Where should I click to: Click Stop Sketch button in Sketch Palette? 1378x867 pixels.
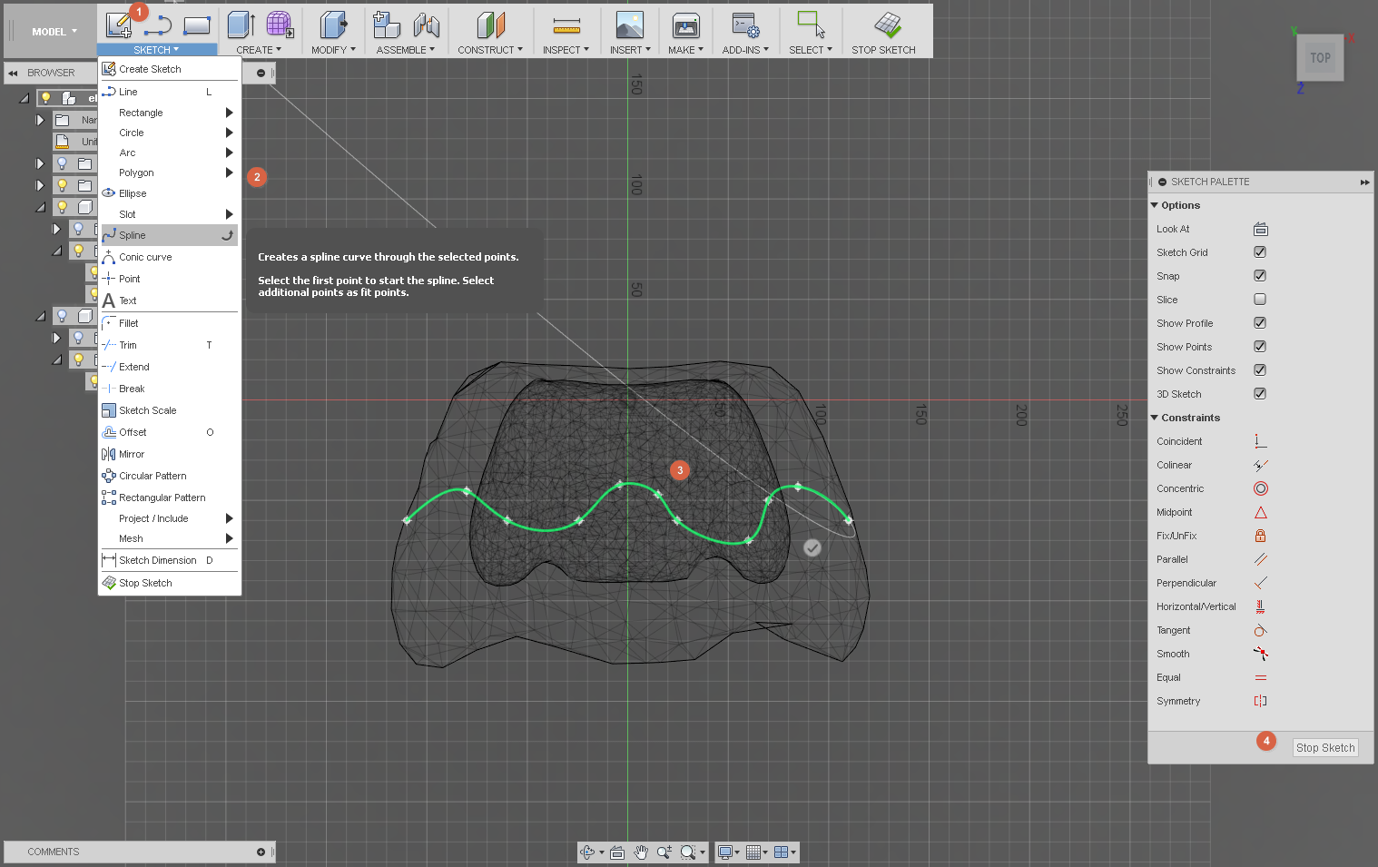[1325, 748]
